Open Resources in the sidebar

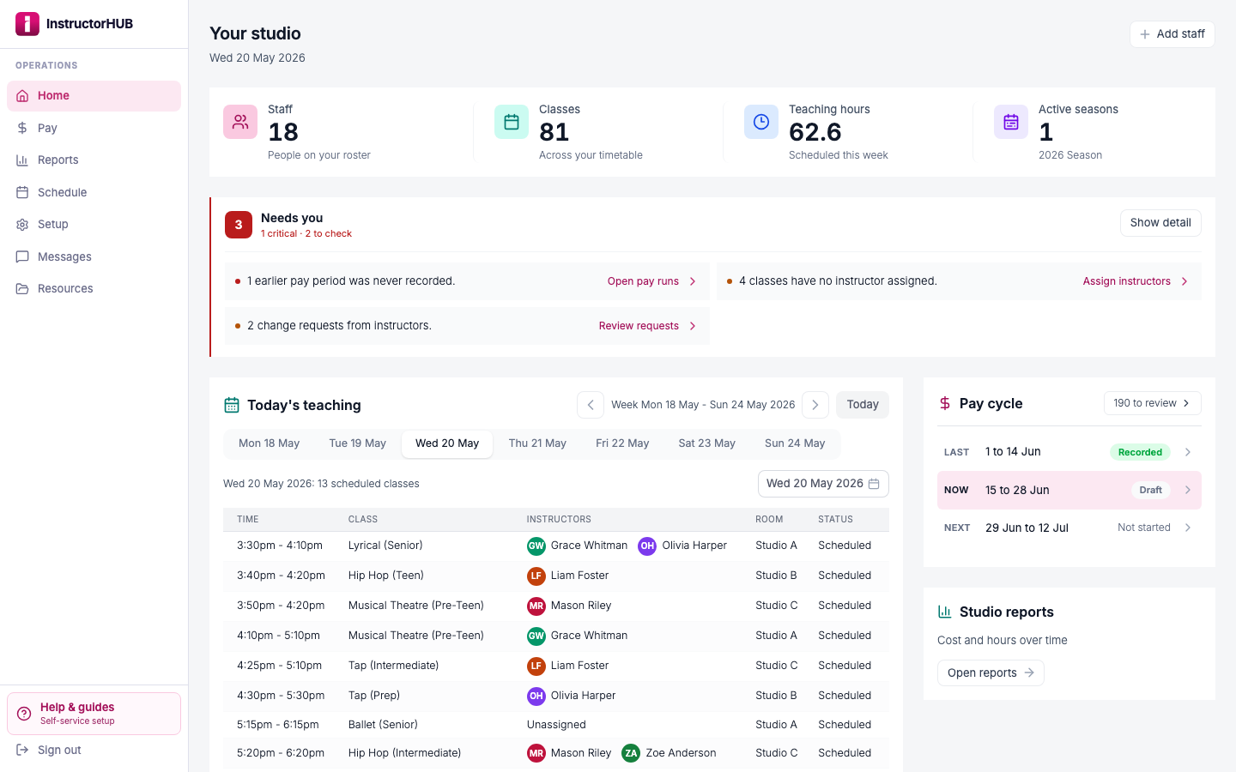[x=94, y=289]
